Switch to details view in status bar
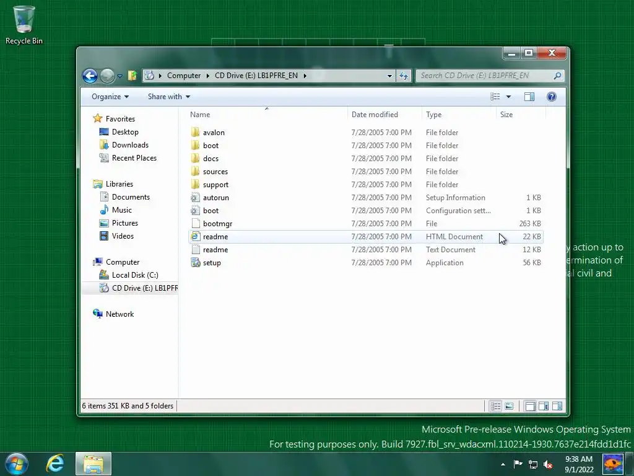Screen dimensions: 634x476 pos(496,406)
